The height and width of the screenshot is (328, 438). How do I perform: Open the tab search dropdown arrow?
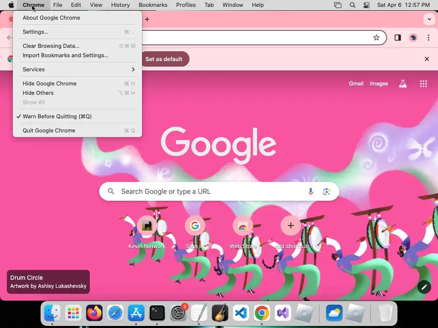coord(429,19)
